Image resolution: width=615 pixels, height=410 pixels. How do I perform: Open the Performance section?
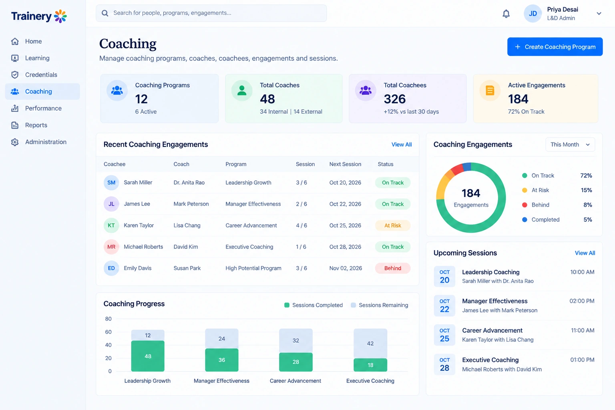click(42, 108)
